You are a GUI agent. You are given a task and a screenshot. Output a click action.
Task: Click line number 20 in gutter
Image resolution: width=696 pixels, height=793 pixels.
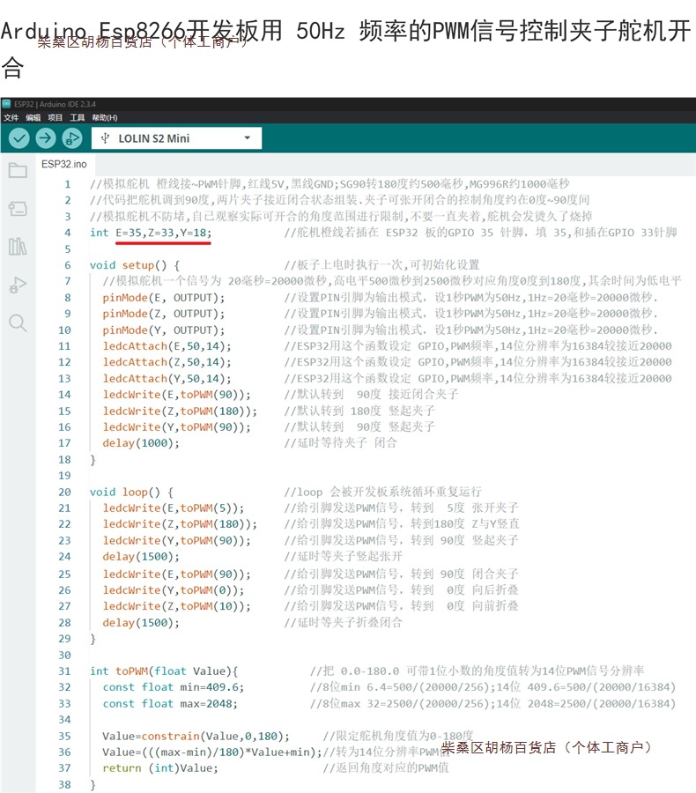(64, 492)
